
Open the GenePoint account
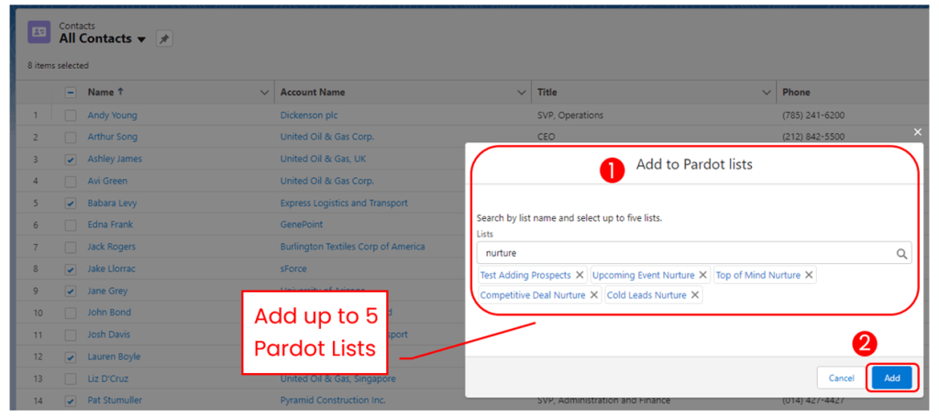(301, 225)
